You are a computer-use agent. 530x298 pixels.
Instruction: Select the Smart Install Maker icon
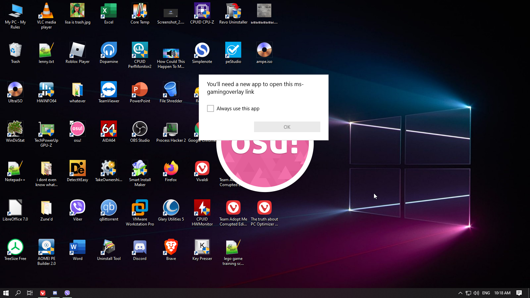pos(140,174)
